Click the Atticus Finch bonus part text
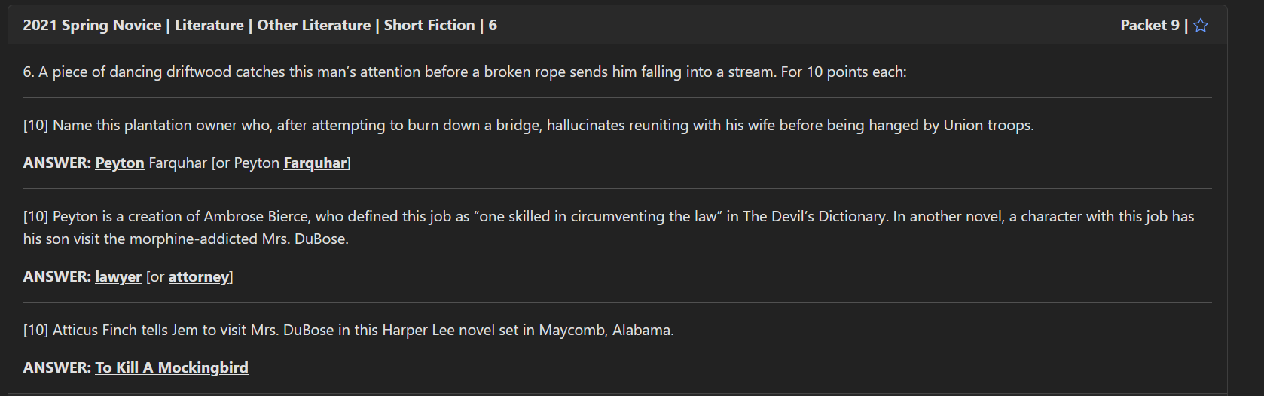The image size is (1264, 396). point(348,330)
